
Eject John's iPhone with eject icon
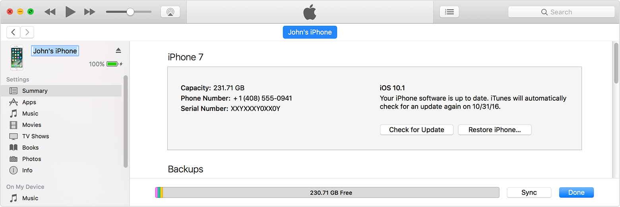(x=118, y=50)
